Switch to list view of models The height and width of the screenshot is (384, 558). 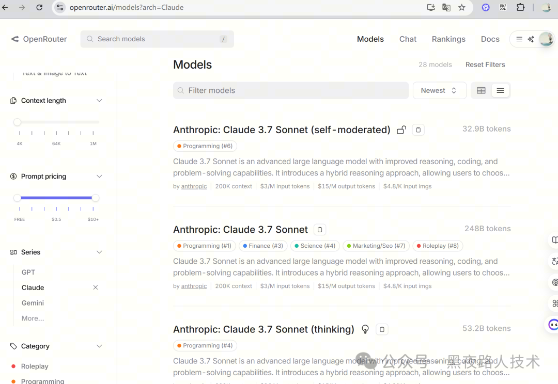tap(500, 90)
